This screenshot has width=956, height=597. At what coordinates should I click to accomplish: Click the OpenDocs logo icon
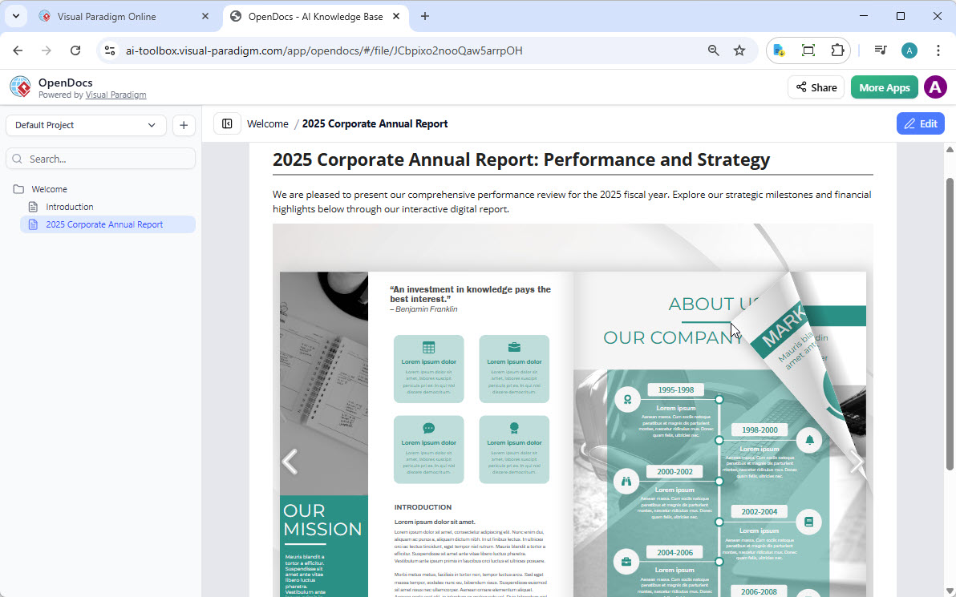[19, 87]
